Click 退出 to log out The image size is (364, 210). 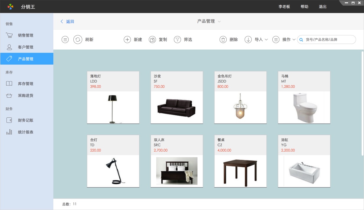[322, 6]
